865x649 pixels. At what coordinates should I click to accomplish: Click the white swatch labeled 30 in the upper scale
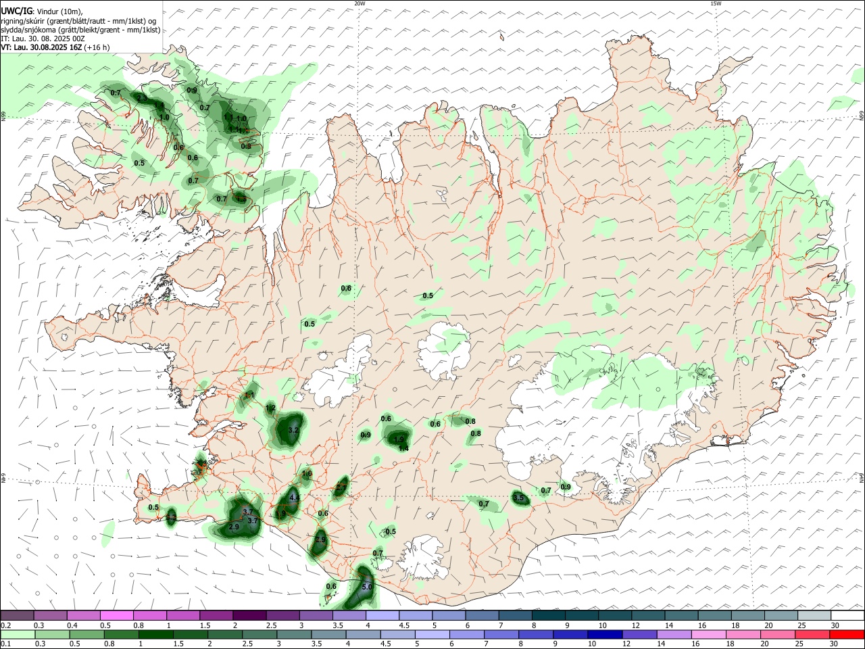(x=846, y=616)
